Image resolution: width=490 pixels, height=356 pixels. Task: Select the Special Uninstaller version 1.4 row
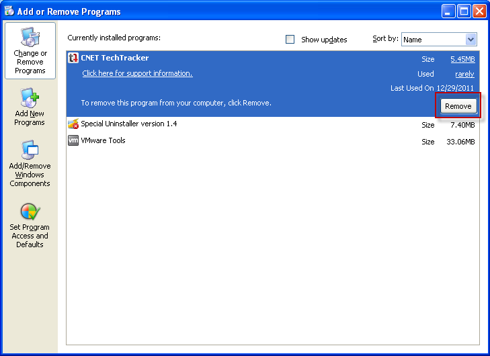[x=272, y=124]
